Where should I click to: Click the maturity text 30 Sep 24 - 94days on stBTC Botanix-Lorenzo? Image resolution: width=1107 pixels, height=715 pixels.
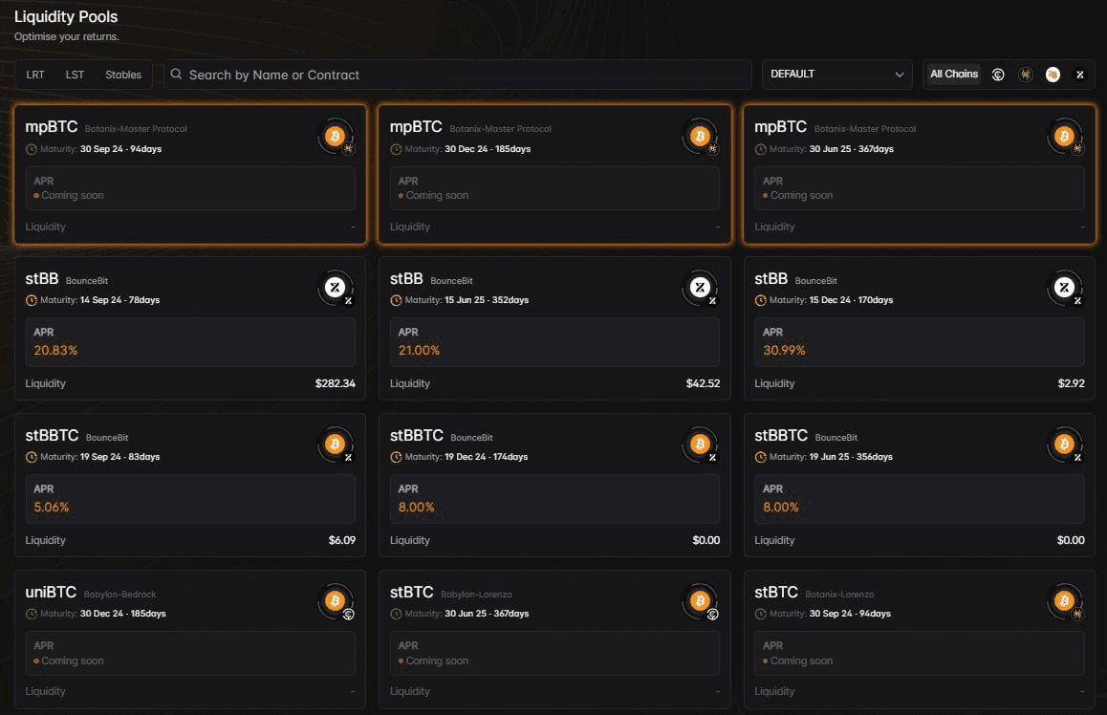coord(850,614)
